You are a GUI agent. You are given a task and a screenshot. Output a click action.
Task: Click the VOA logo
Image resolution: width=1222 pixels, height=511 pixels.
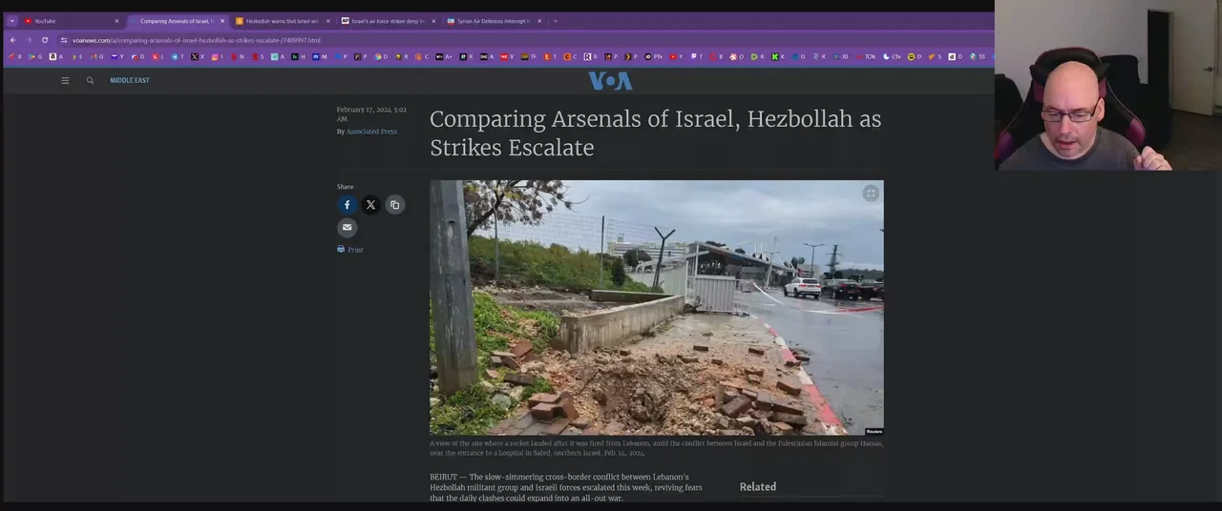tap(610, 81)
